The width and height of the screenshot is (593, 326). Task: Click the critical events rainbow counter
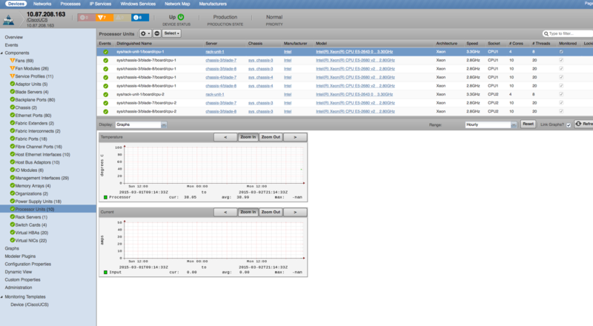point(86,17)
